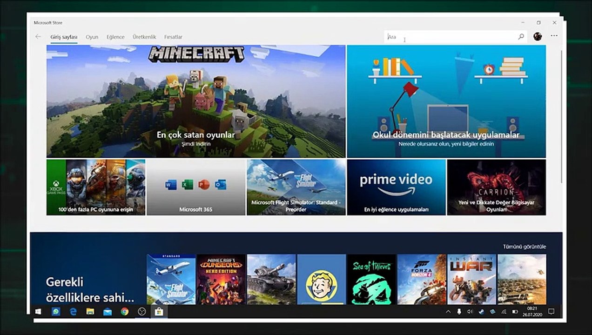
Task: Click the Steam tray icon
Action: 481,311
